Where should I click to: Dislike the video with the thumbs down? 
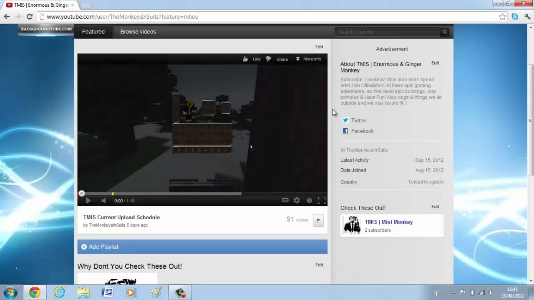(268, 59)
